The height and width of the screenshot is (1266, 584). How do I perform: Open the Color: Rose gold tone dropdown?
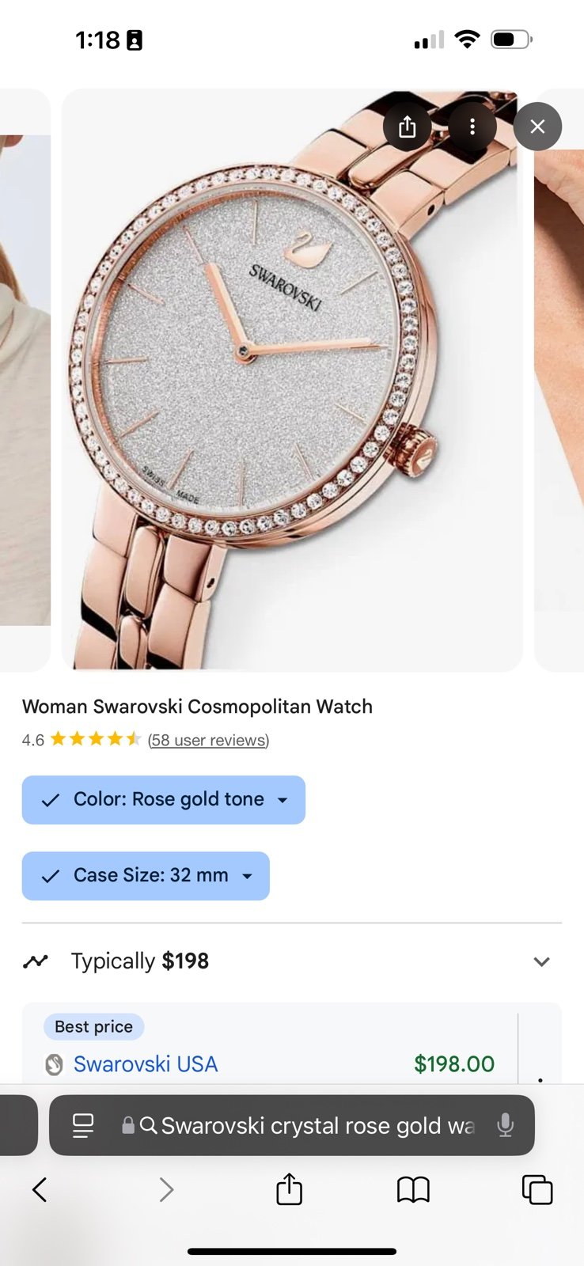pos(164,800)
